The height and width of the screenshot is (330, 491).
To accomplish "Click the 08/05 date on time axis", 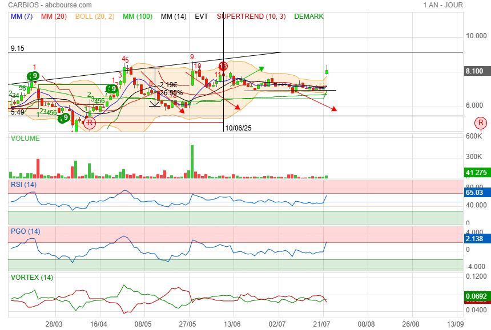I will pos(143,324).
